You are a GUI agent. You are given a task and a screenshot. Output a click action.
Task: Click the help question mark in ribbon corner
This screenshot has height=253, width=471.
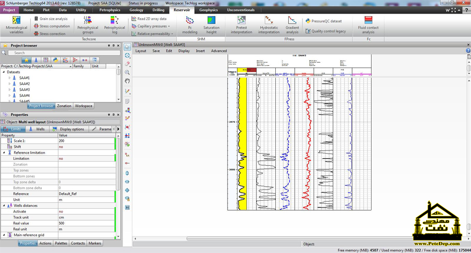466,10
